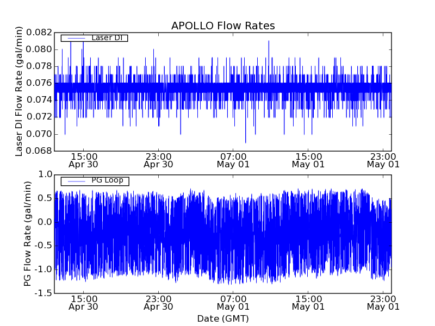This screenshot has width=435, height=326.
Task: Select the Date (GMT) x-axis label
Action: coord(223,318)
